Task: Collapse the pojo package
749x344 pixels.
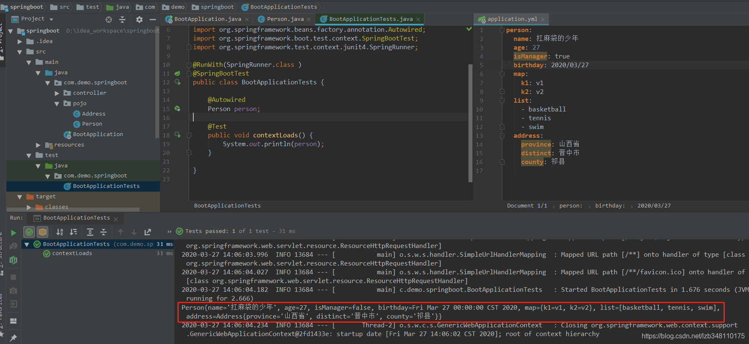Action: 57,104
